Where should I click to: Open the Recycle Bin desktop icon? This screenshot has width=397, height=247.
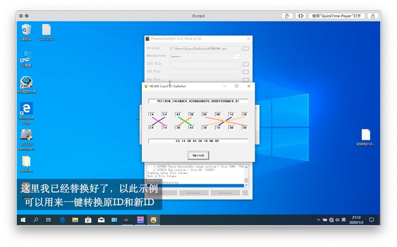[26, 32]
